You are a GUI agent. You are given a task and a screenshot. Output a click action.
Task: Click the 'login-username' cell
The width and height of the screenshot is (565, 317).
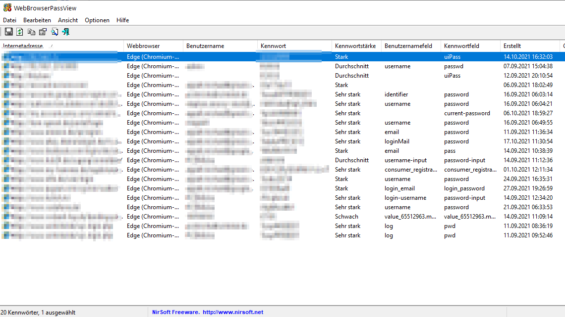(x=405, y=198)
